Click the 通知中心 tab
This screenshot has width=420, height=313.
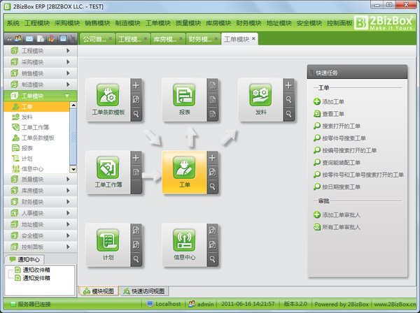[24, 259]
